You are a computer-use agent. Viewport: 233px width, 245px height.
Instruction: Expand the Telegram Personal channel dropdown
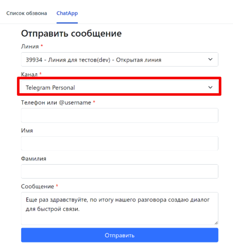point(115,88)
